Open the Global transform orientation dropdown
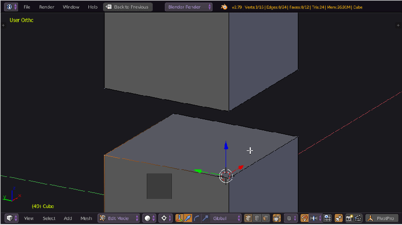402x225 pixels. tap(226, 218)
